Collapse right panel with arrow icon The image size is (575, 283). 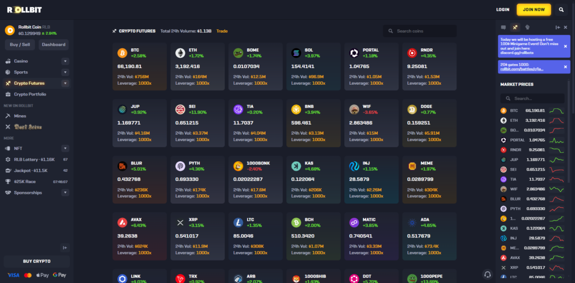pyautogui.click(x=558, y=28)
